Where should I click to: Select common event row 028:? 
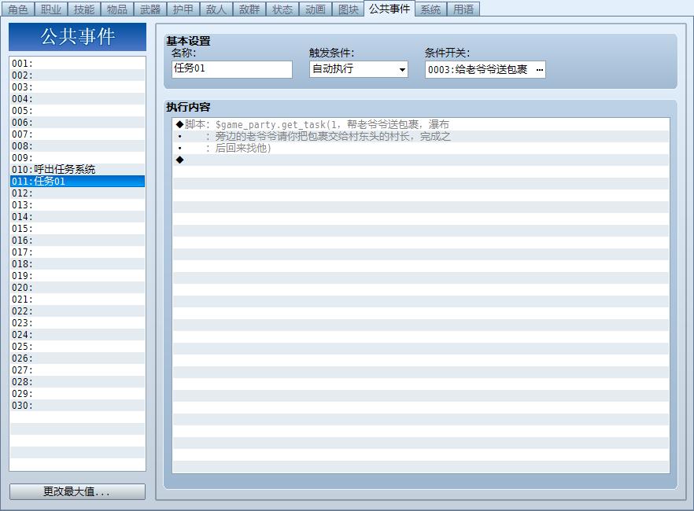(x=77, y=381)
